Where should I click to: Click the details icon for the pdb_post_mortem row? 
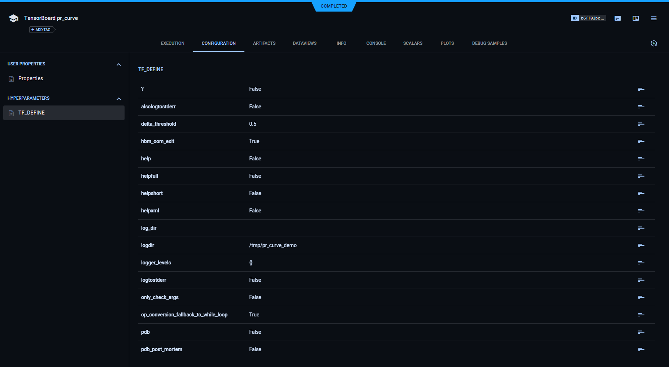pyautogui.click(x=641, y=350)
